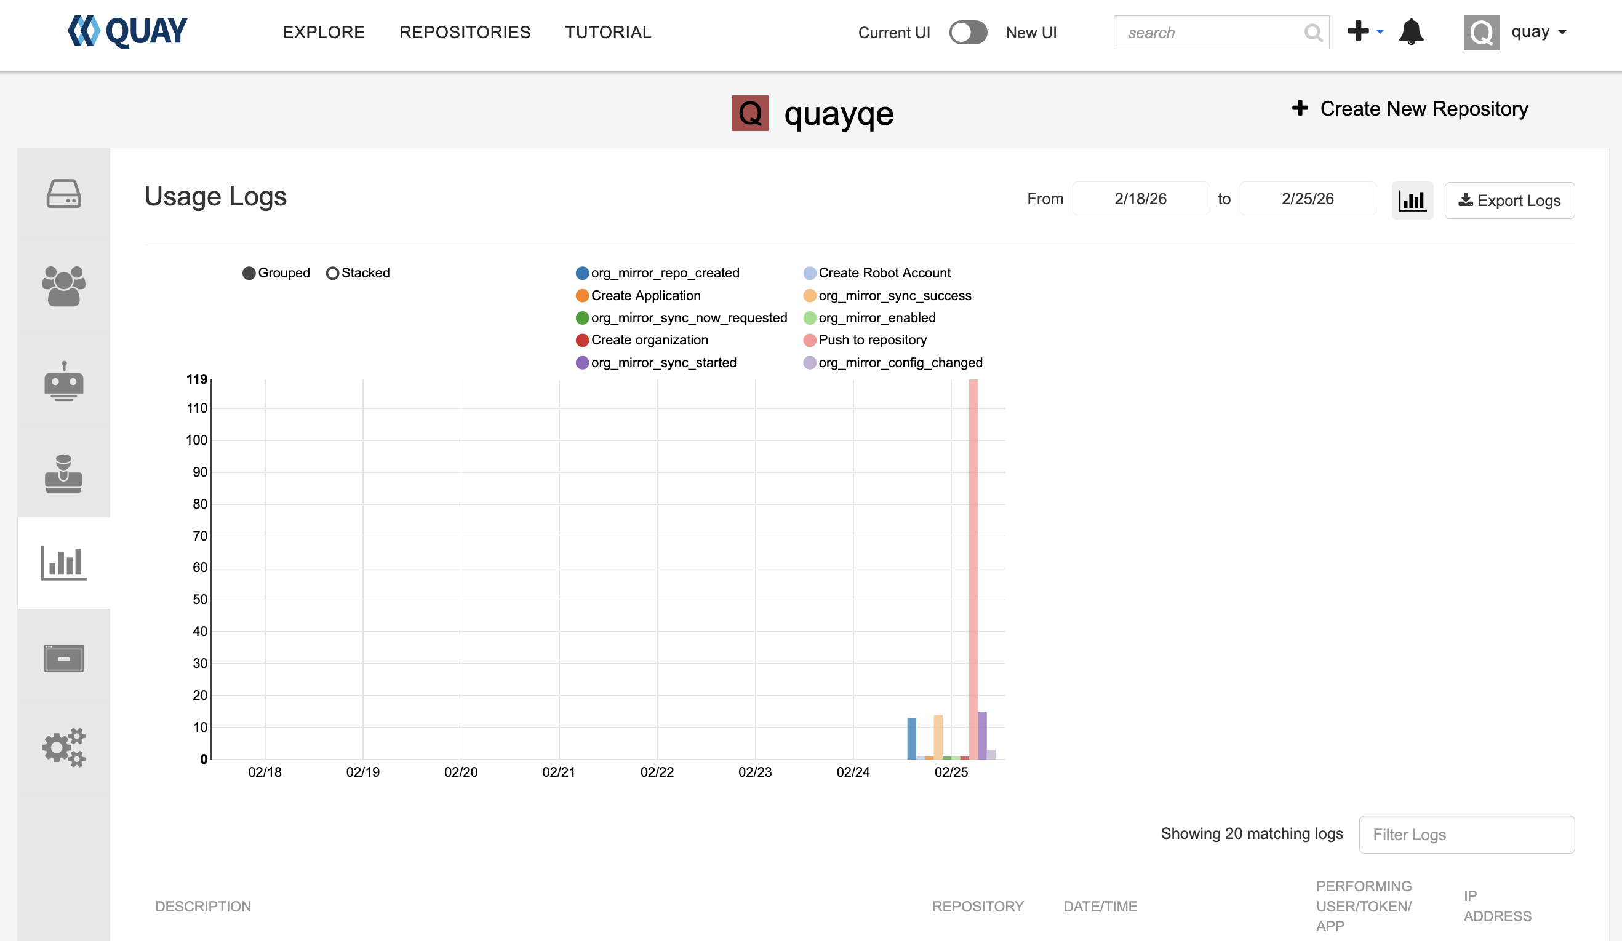
Task: Click the Export Logs button
Action: tap(1509, 201)
